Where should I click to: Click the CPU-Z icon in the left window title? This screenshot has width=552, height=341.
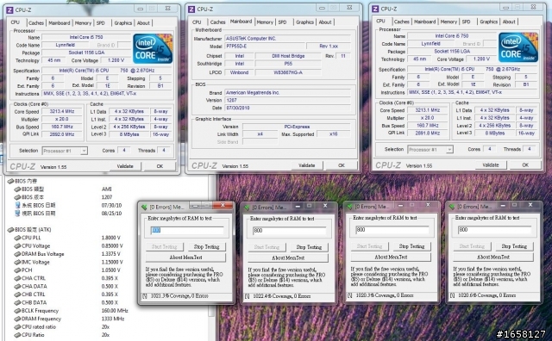click(9, 10)
